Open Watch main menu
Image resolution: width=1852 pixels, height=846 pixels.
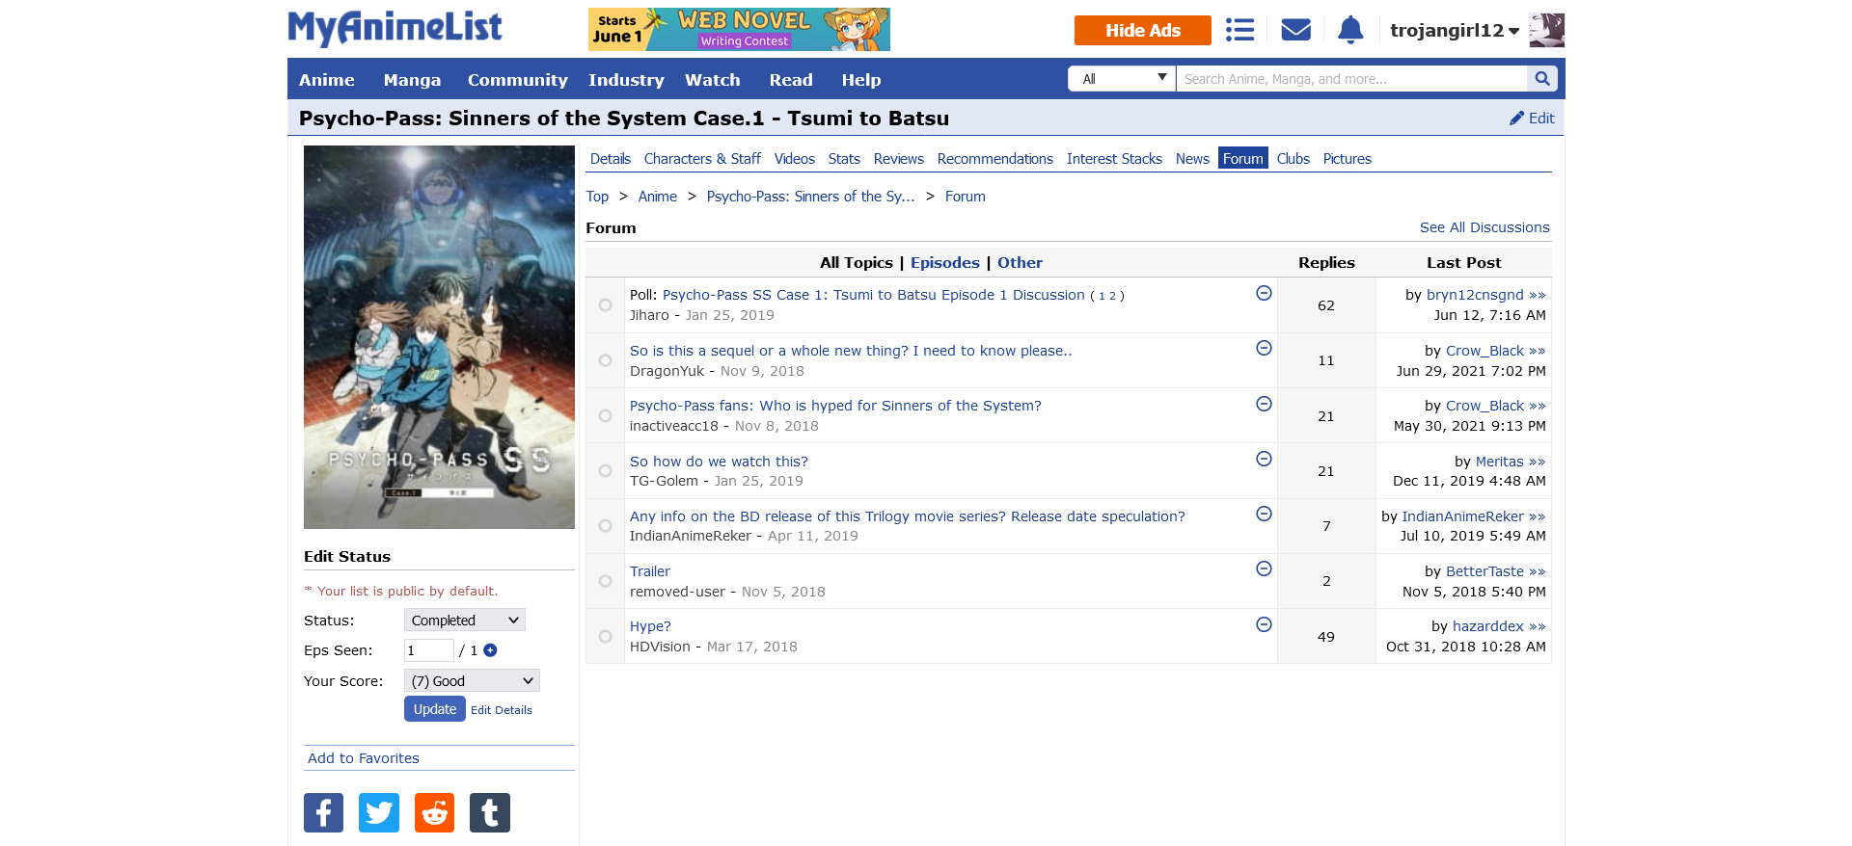pos(713,80)
